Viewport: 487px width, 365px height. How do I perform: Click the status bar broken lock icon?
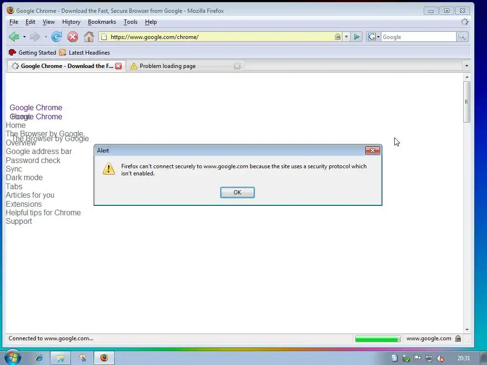(x=458, y=338)
